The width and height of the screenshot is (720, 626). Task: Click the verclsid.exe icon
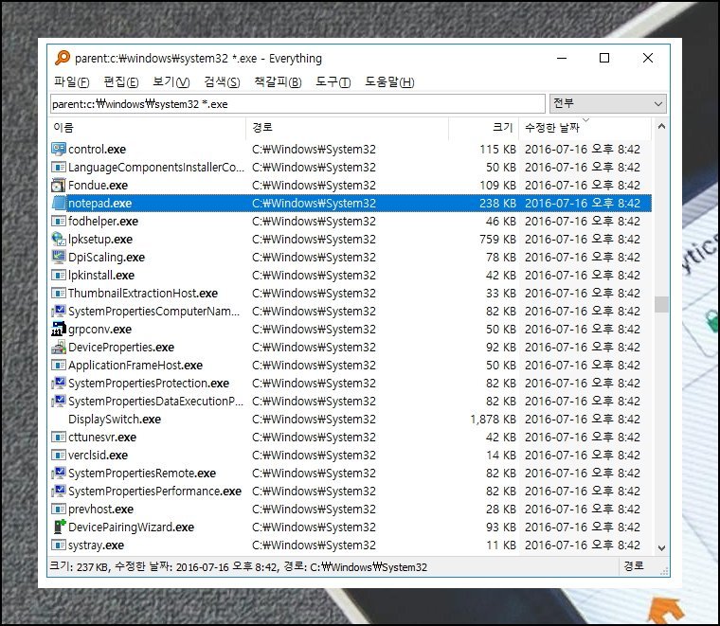pyautogui.click(x=59, y=455)
